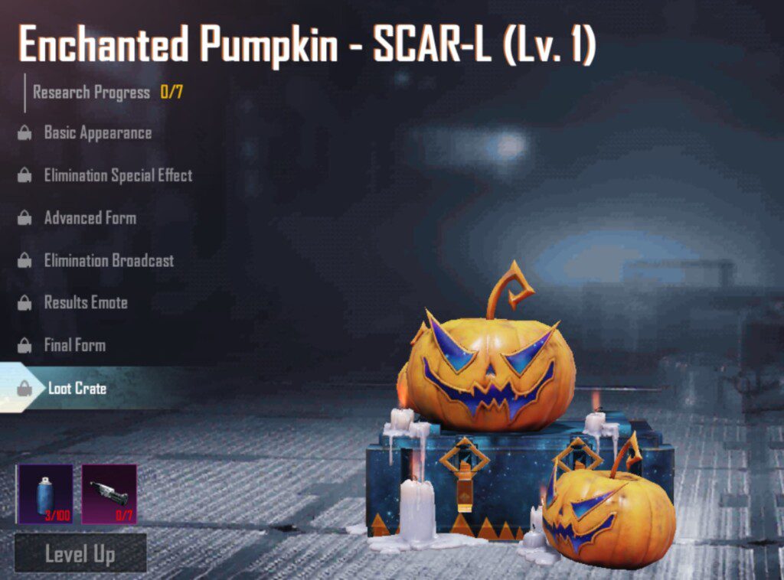Click the Enchanted Pumpkin SCAR-L title
The height and width of the screenshot is (580, 784).
point(308,45)
